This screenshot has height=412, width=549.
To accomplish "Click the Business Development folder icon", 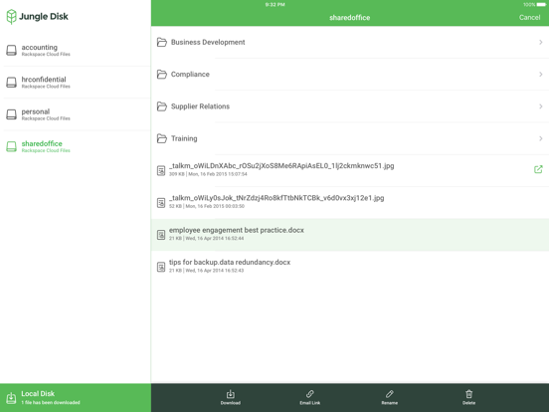I will 161,42.
